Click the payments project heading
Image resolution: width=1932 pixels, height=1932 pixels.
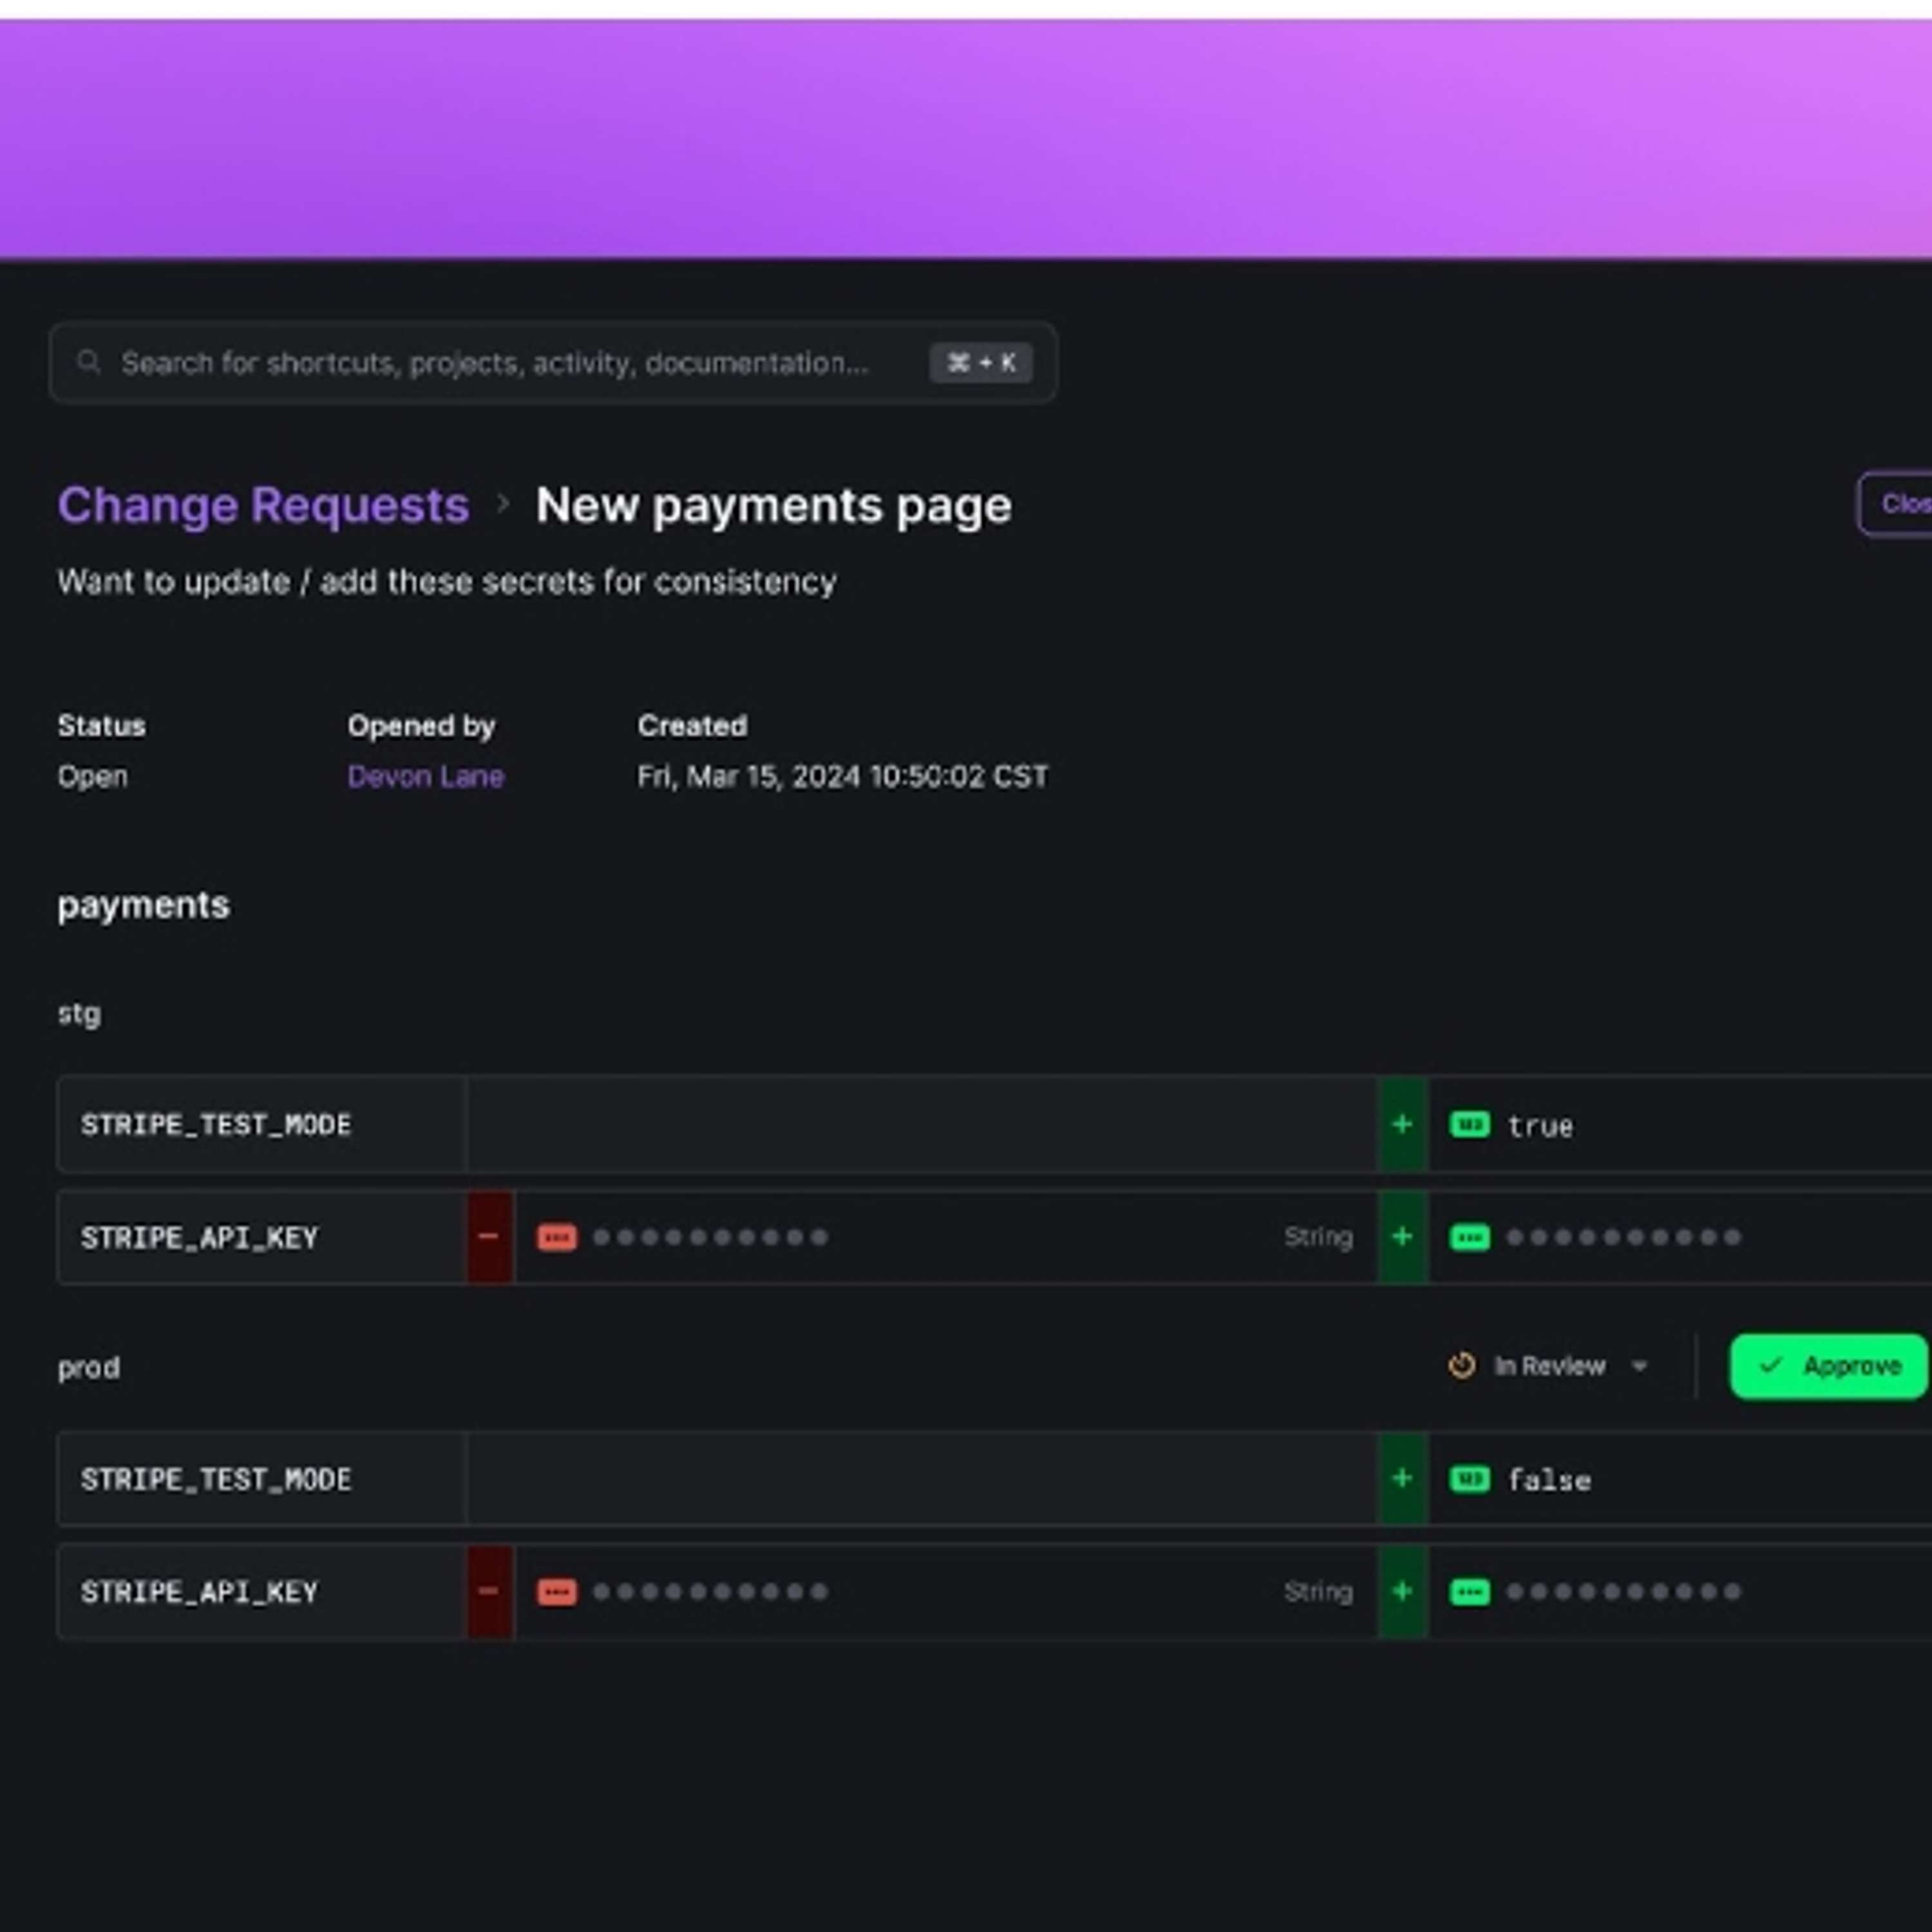(143, 905)
